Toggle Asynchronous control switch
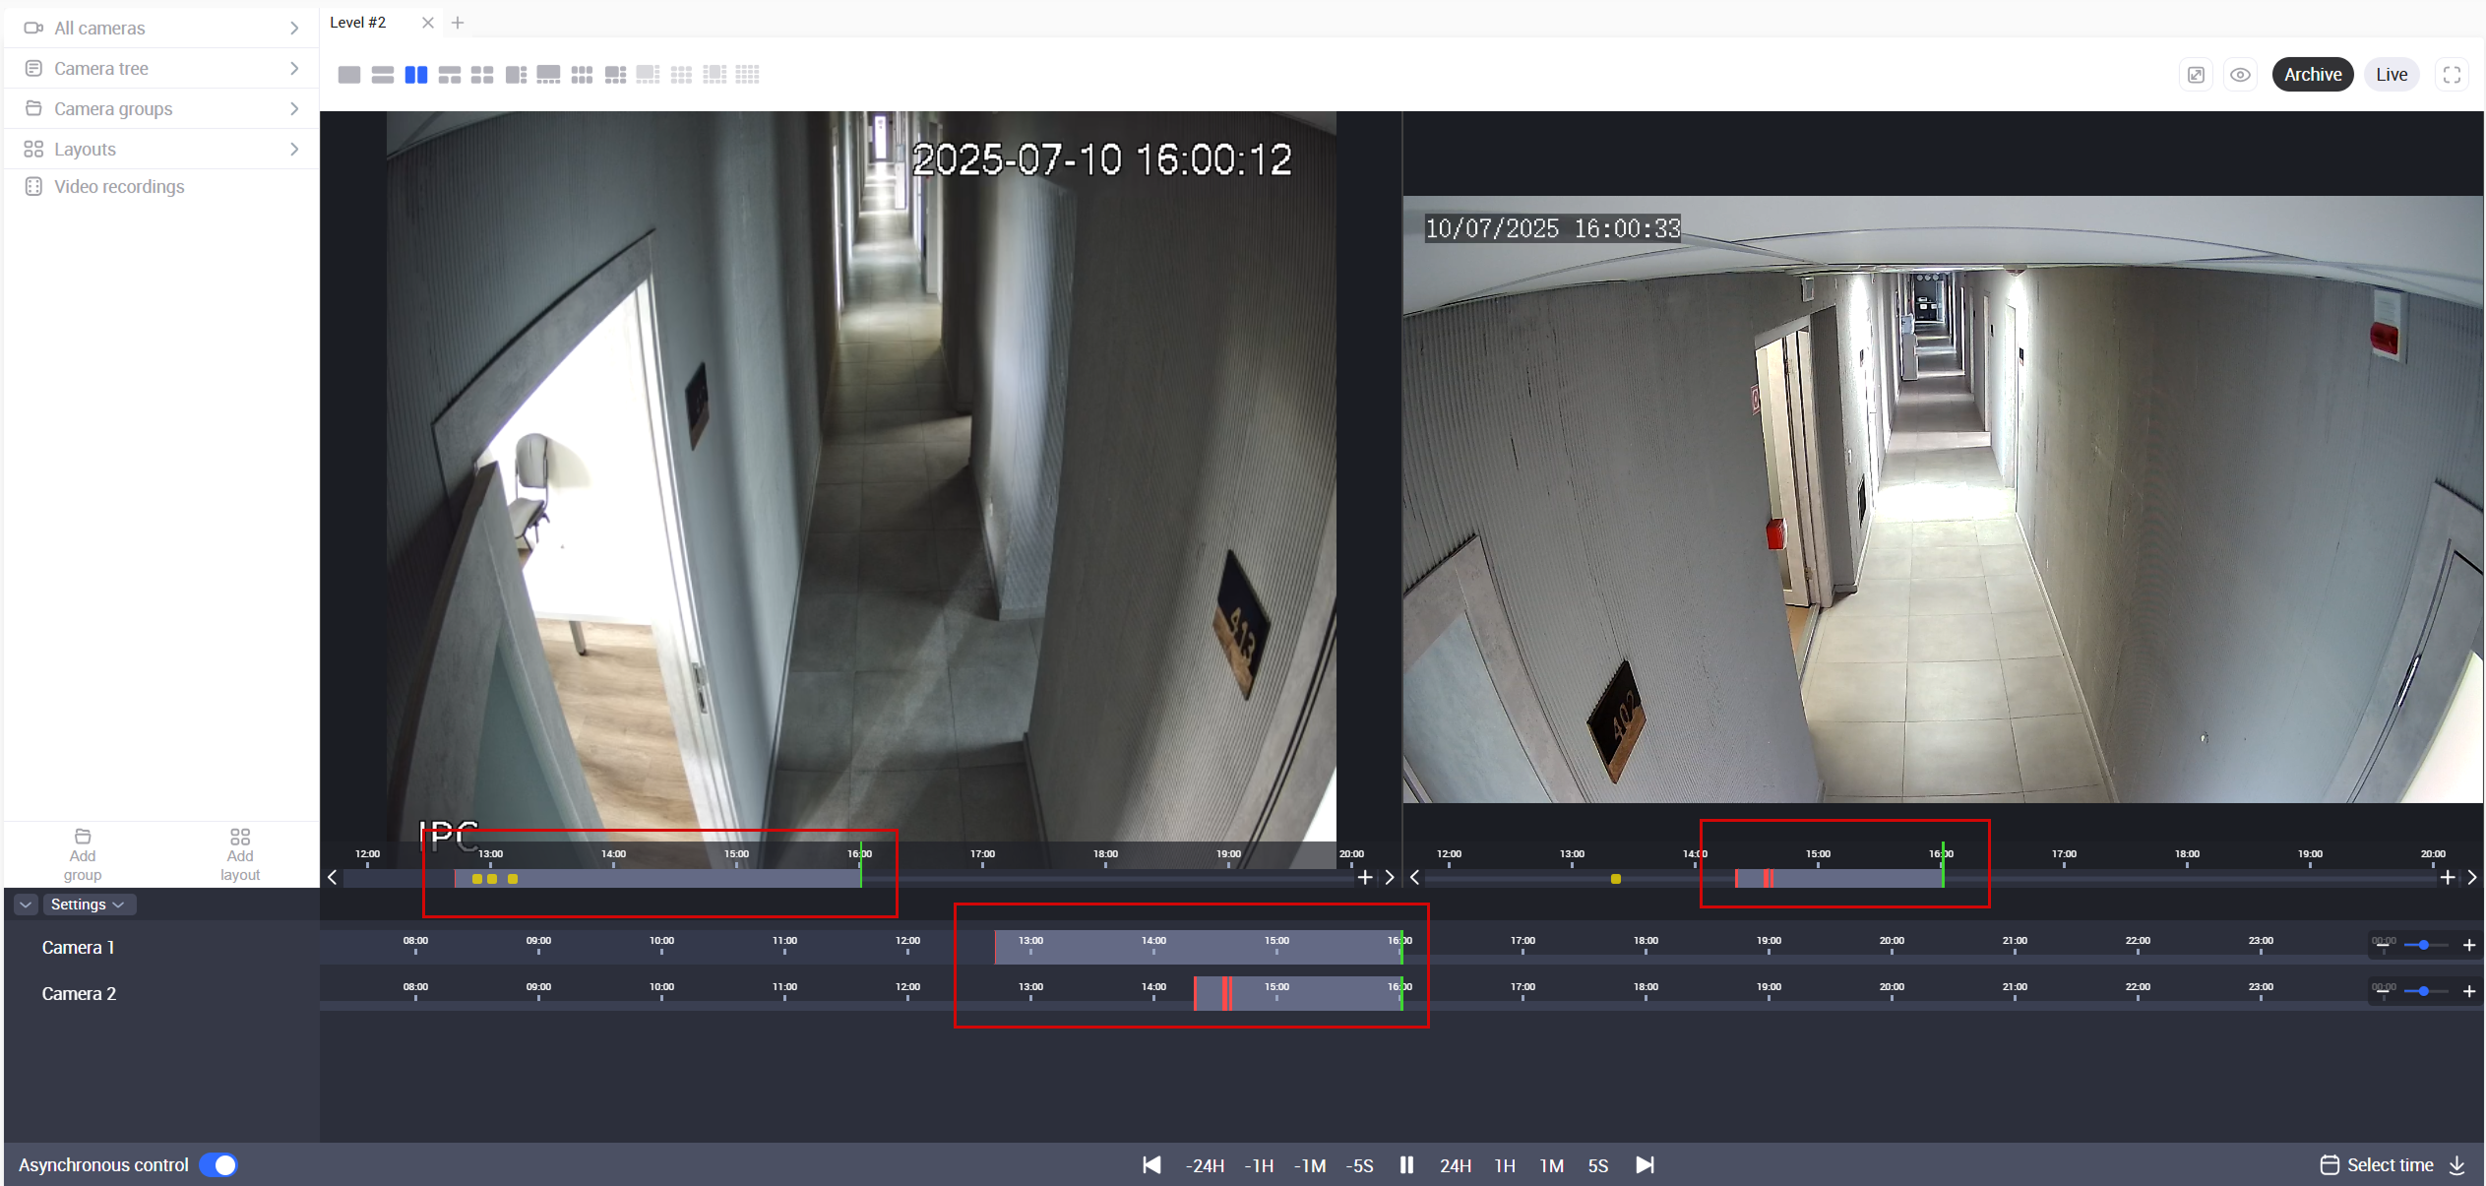Viewport: 2486px width, 1186px height. [x=218, y=1165]
